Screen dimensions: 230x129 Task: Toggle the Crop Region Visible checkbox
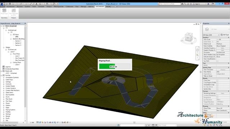click(x=217, y=83)
